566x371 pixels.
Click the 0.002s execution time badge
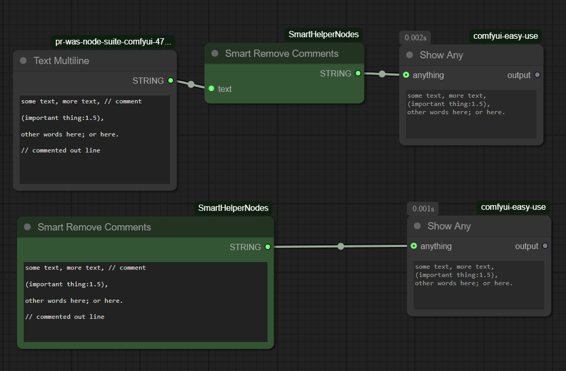[x=415, y=38]
